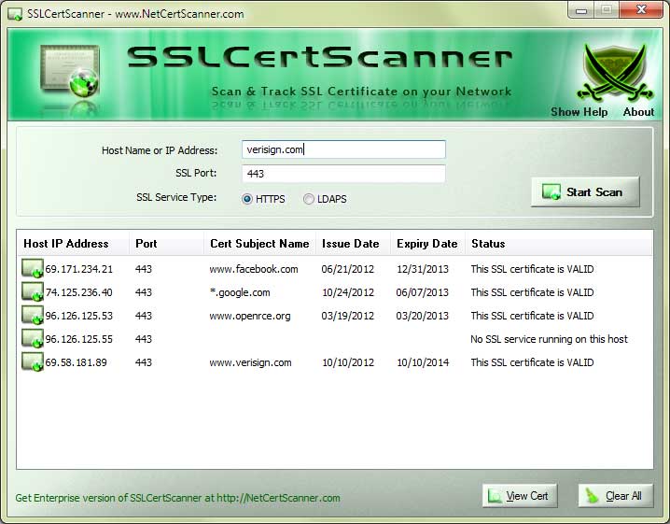This screenshot has width=670, height=524.
Task: Click expiry date 03/20/2013
Action: point(423,316)
